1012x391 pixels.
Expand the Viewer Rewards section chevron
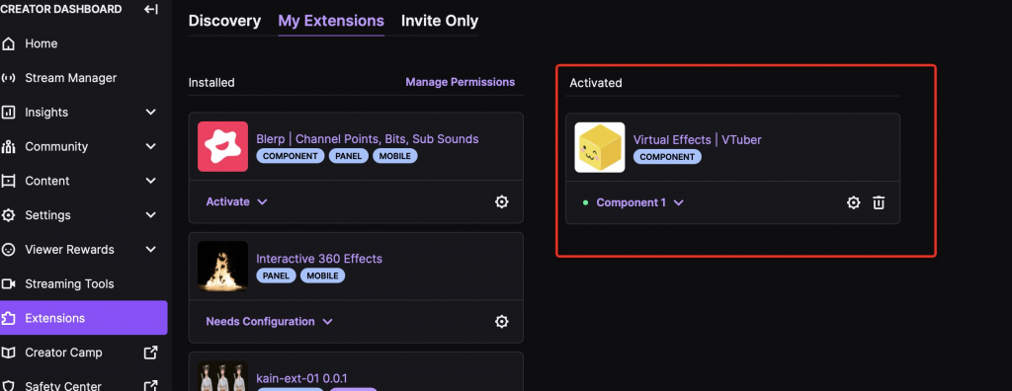click(x=151, y=250)
